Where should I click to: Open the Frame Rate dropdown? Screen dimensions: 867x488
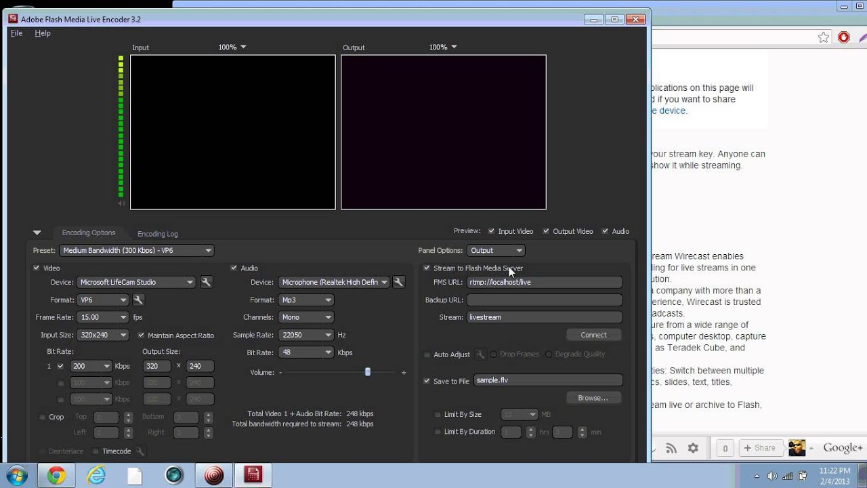pyautogui.click(x=103, y=317)
